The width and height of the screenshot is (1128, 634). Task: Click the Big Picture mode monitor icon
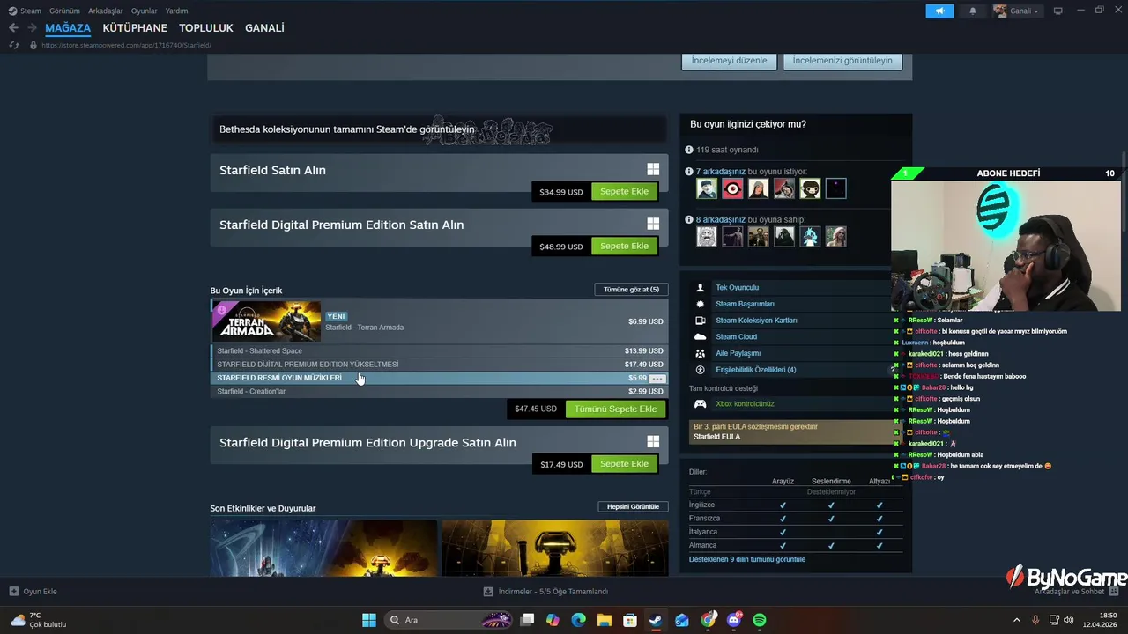(1058, 11)
